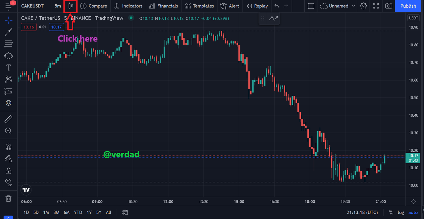
Task: Open the USDT currency selector
Action: (413, 18)
